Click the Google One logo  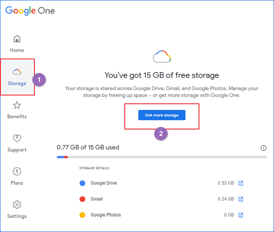pos(30,10)
